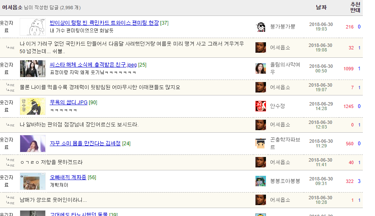Click 어셔옵소 avatar on 아재팬들 comment
The width and height of the screenshot is (375, 216).
[260, 87]
